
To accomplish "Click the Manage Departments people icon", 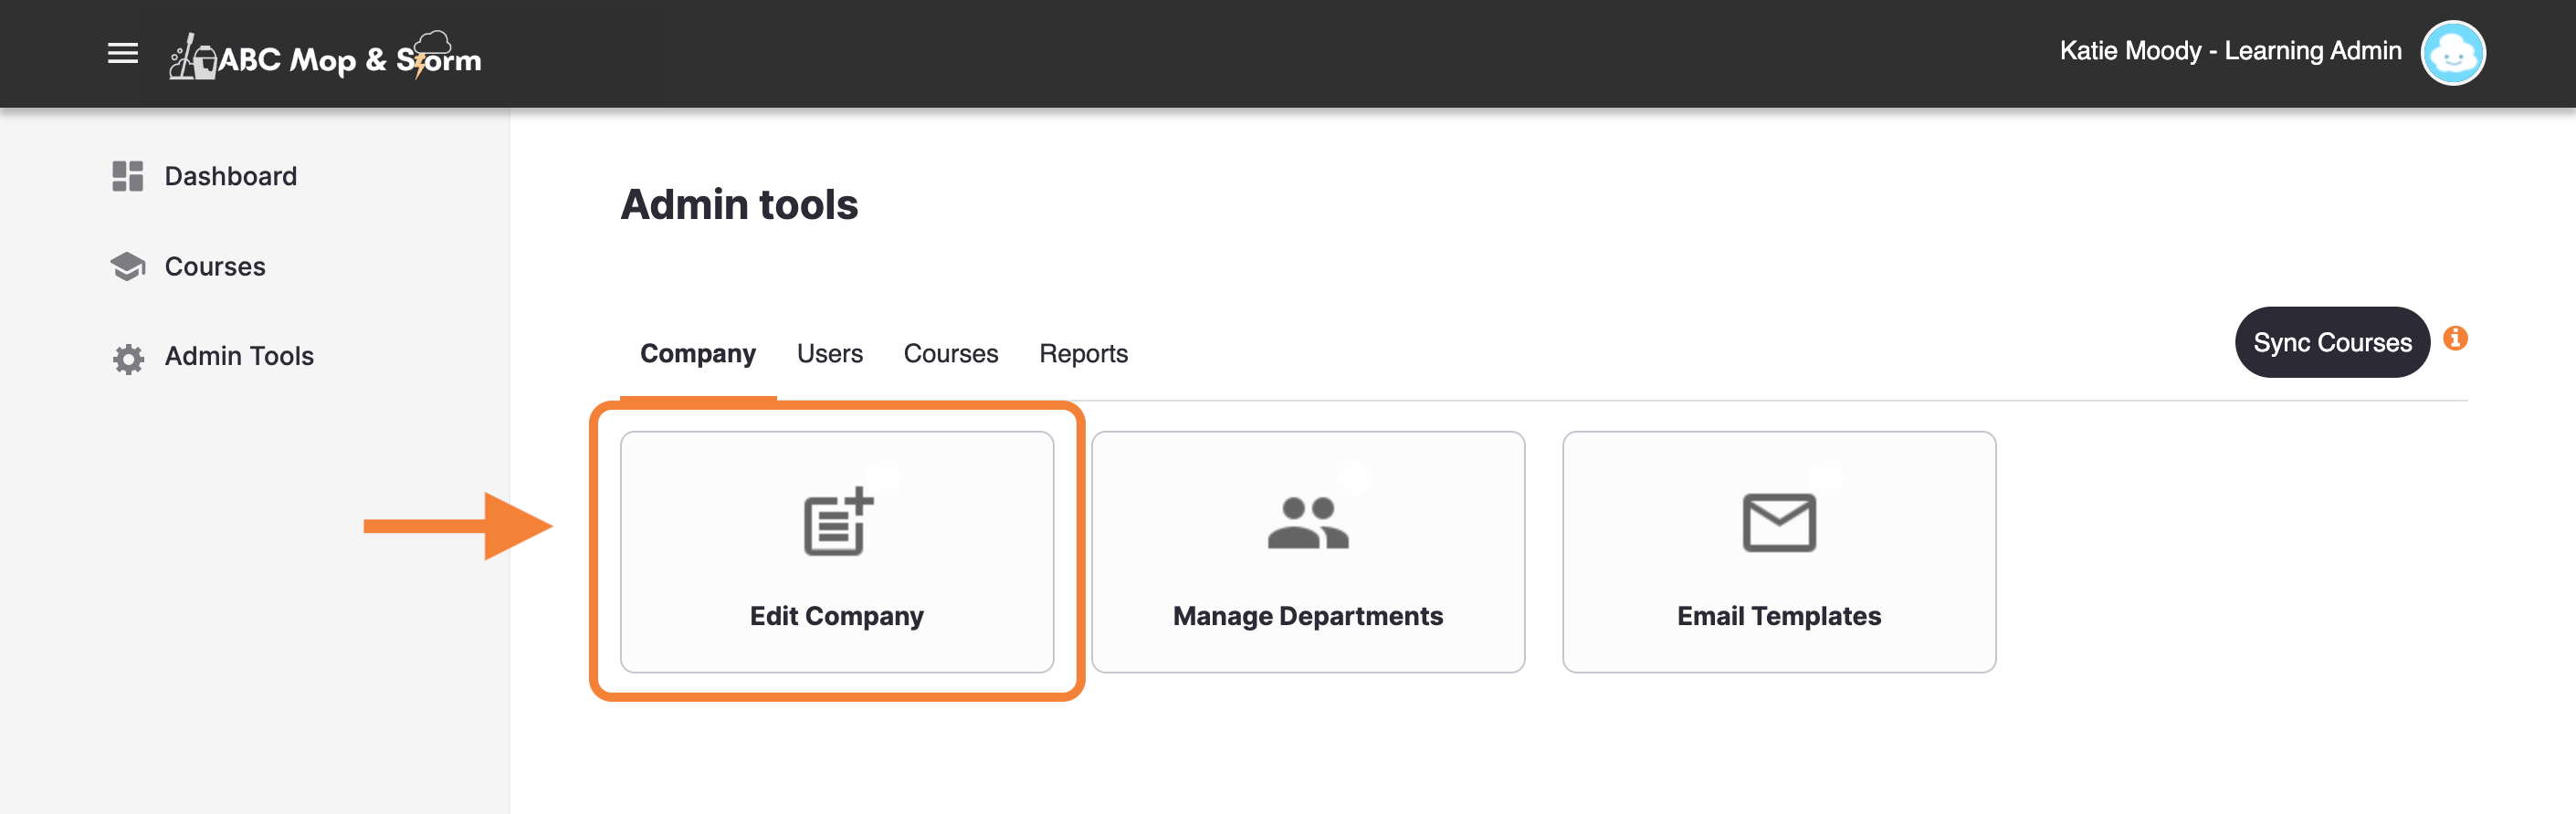I will point(1308,522).
